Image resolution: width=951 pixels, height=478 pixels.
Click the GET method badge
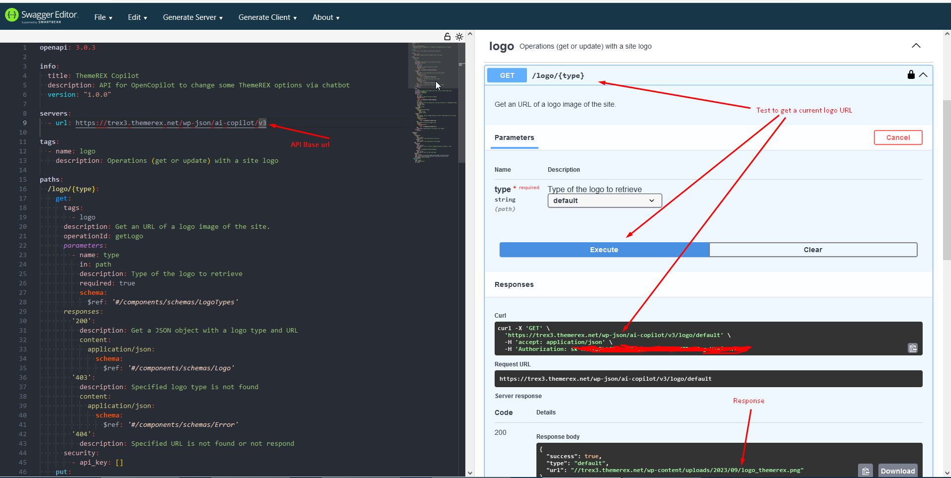507,75
